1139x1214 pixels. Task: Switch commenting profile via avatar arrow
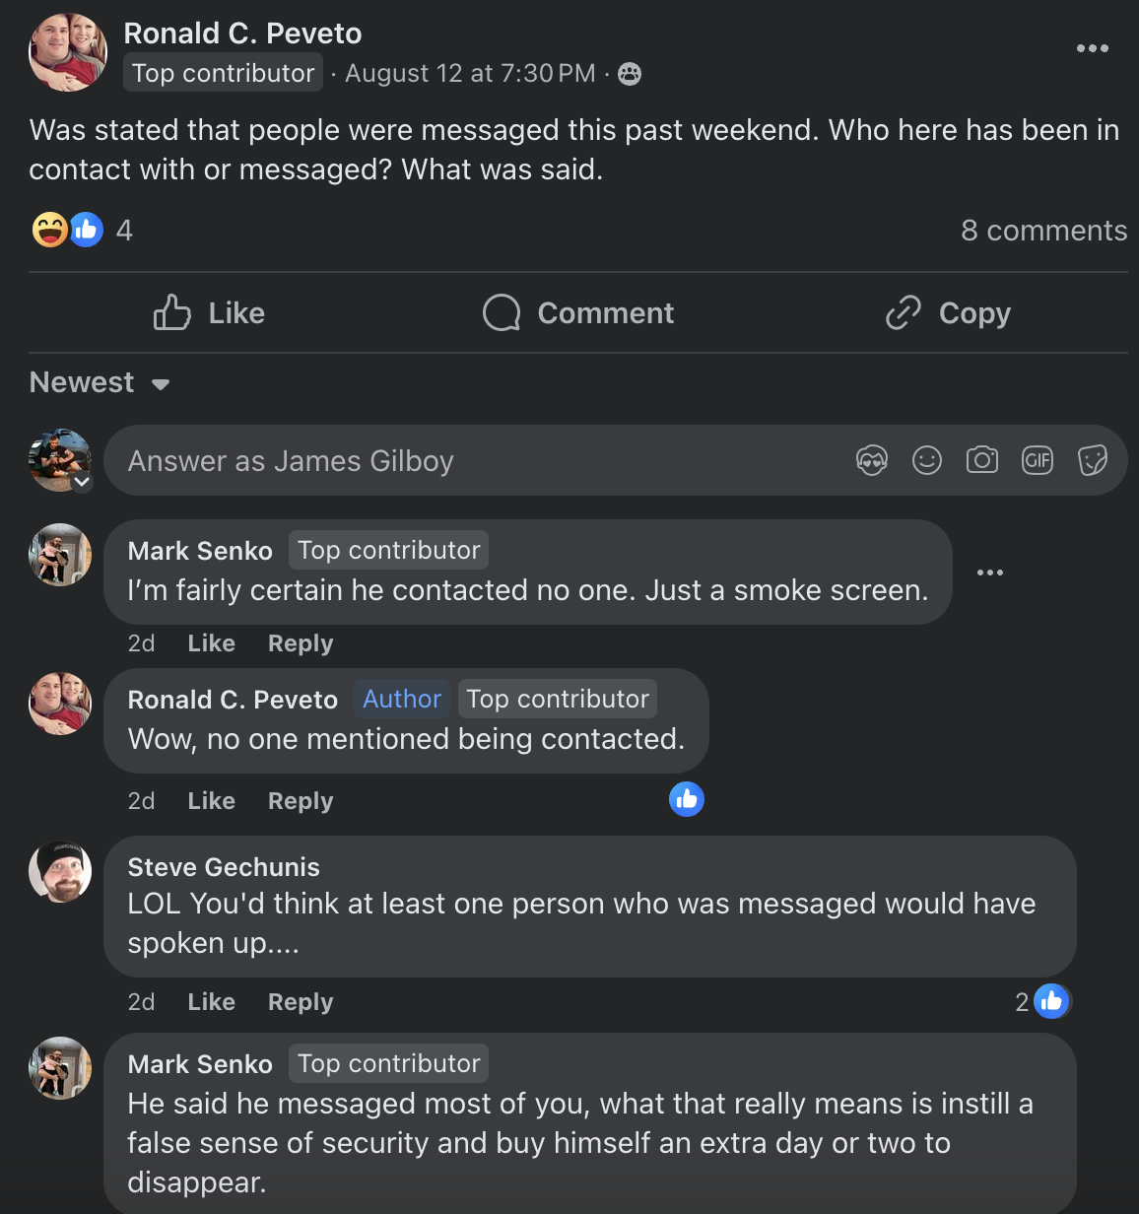pos(83,482)
